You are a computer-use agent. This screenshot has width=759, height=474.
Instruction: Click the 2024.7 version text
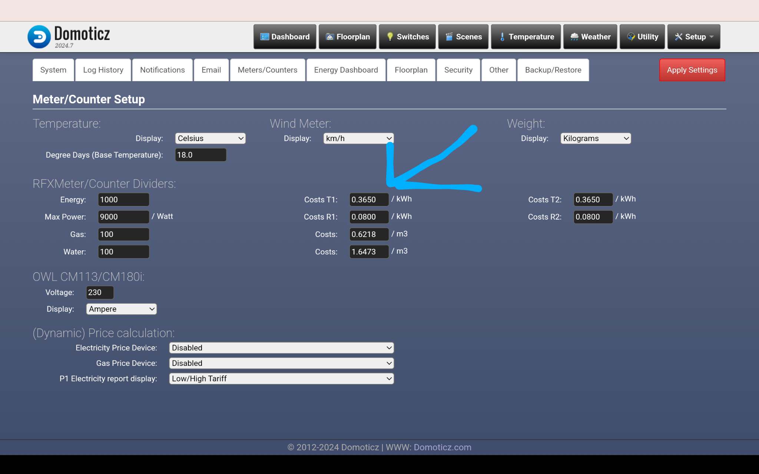[64, 46]
